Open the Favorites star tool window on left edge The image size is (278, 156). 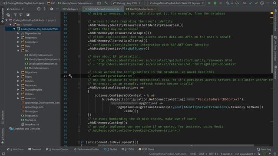(3, 136)
